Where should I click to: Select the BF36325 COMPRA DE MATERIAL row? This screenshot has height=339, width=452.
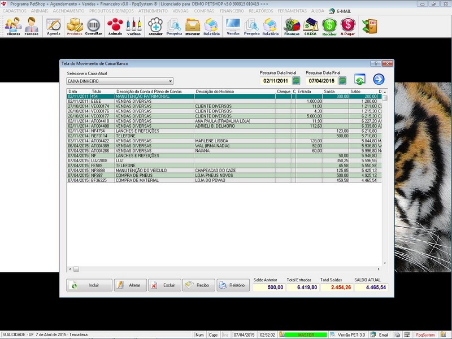tap(224, 180)
